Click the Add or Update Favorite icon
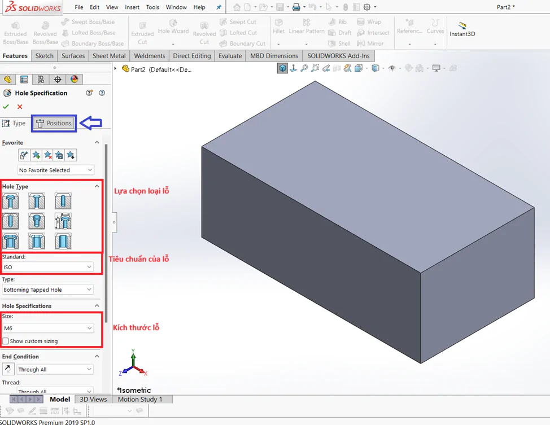Screen dimensions: 550x425 click(36, 155)
